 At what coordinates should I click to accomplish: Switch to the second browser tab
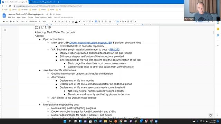[42, 2]
